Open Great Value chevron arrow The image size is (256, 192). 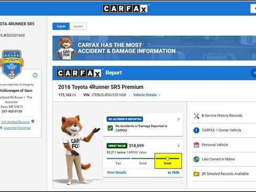tap(178, 146)
